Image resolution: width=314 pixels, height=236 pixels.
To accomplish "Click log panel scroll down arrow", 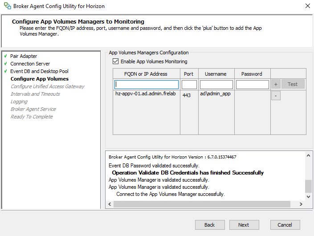I will 308,196.
